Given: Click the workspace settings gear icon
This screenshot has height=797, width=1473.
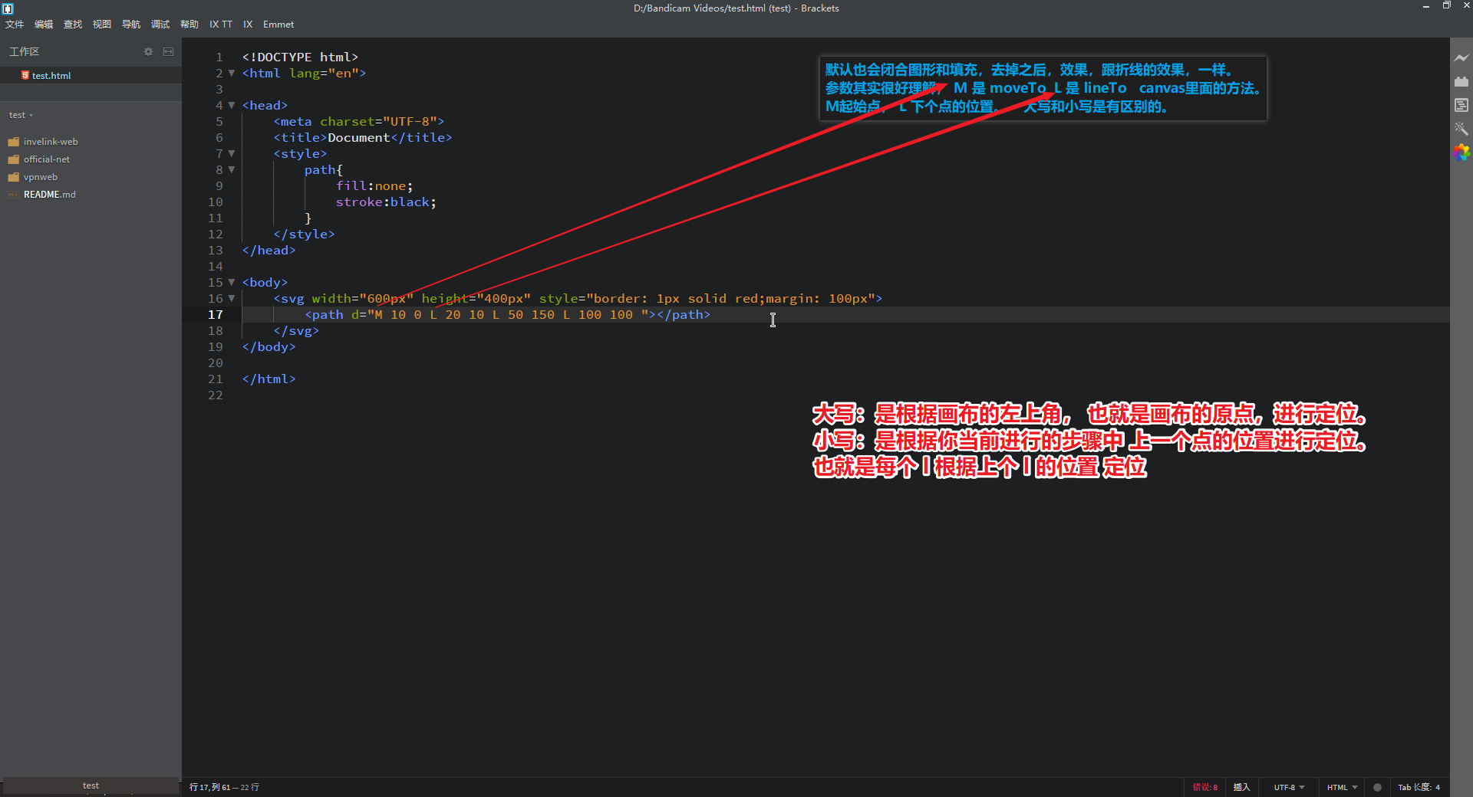Looking at the screenshot, I should click(x=148, y=51).
